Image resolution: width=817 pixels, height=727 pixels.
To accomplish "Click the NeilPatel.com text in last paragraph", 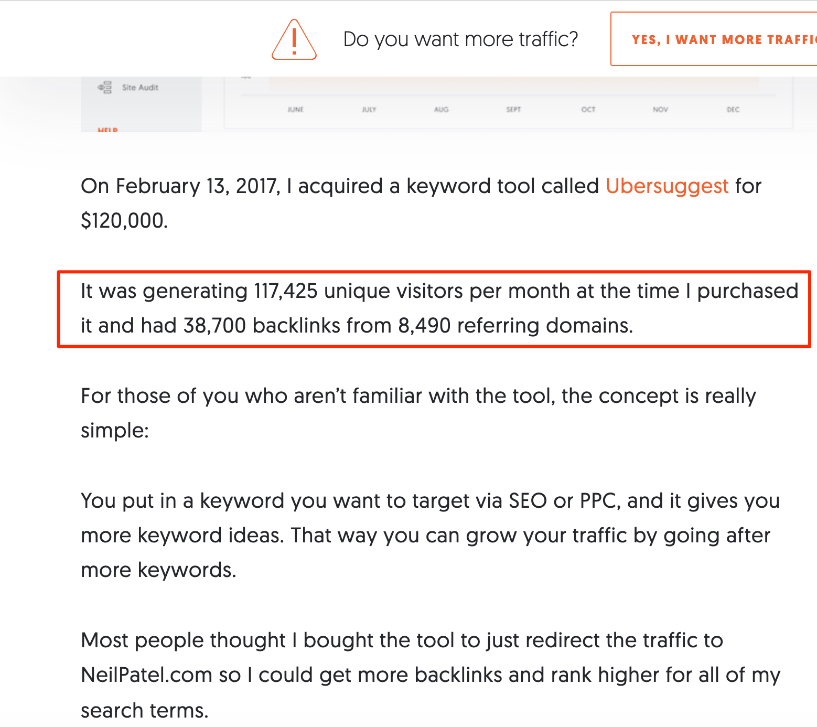I will [146, 675].
